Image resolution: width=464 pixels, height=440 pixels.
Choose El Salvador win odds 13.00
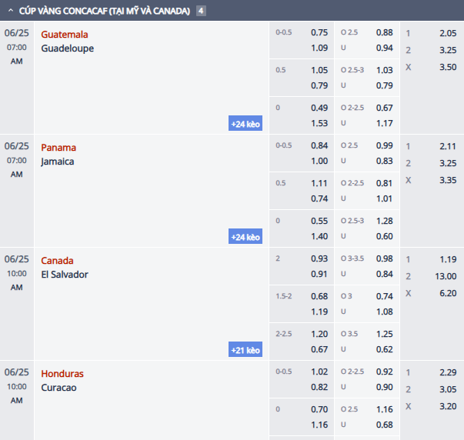tap(446, 276)
